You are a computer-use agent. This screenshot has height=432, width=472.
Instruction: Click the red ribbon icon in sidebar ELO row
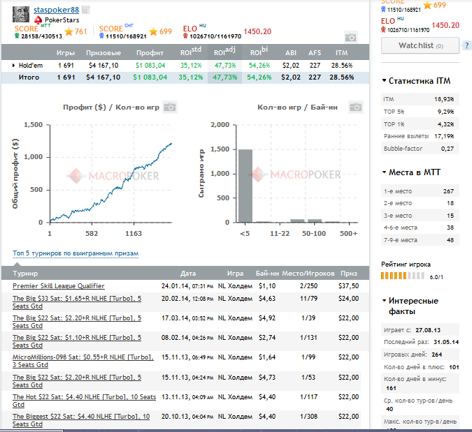[x=383, y=29]
